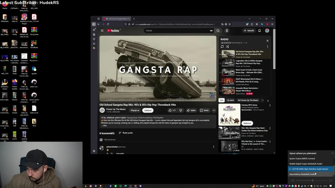Switch to Old School Gangsta Rap browser tab
Image resolution: width=335 pixels, height=188 pixels.
coord(116,19)
